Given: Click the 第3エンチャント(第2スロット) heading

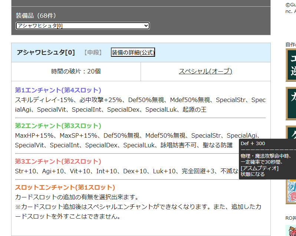Looking at the screenshot, I should (x=58, y=161).
